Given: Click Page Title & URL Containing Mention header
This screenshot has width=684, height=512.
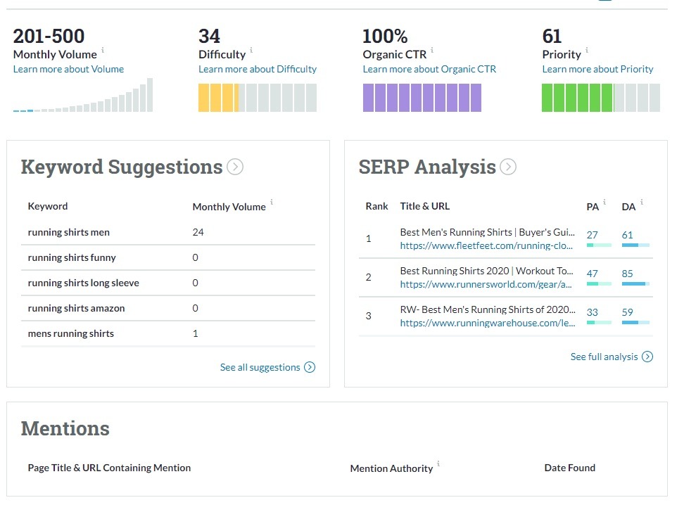Looking at the screenshot, I should (109, 468).
